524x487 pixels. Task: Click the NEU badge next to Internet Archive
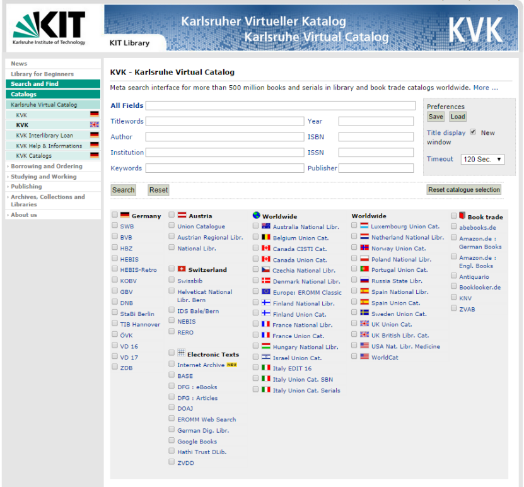click(231, 365)
